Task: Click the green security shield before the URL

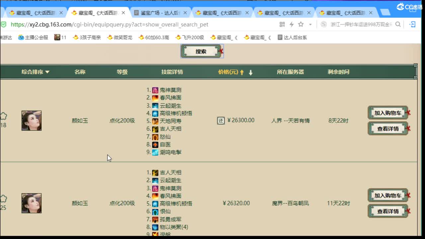Action: click(3, 24)
